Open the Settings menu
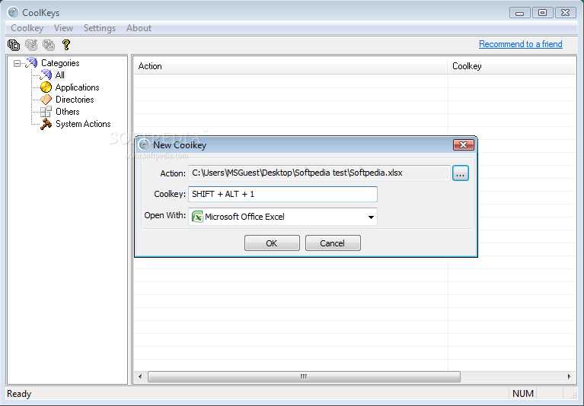The image size is (584, 406). coord(100,28)
